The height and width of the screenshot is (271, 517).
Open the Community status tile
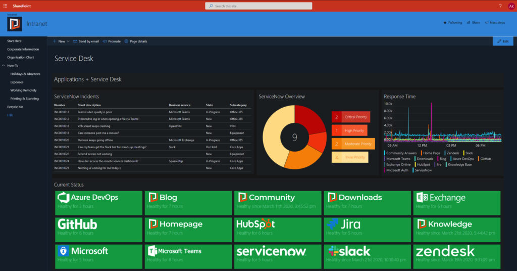point(278,203)
